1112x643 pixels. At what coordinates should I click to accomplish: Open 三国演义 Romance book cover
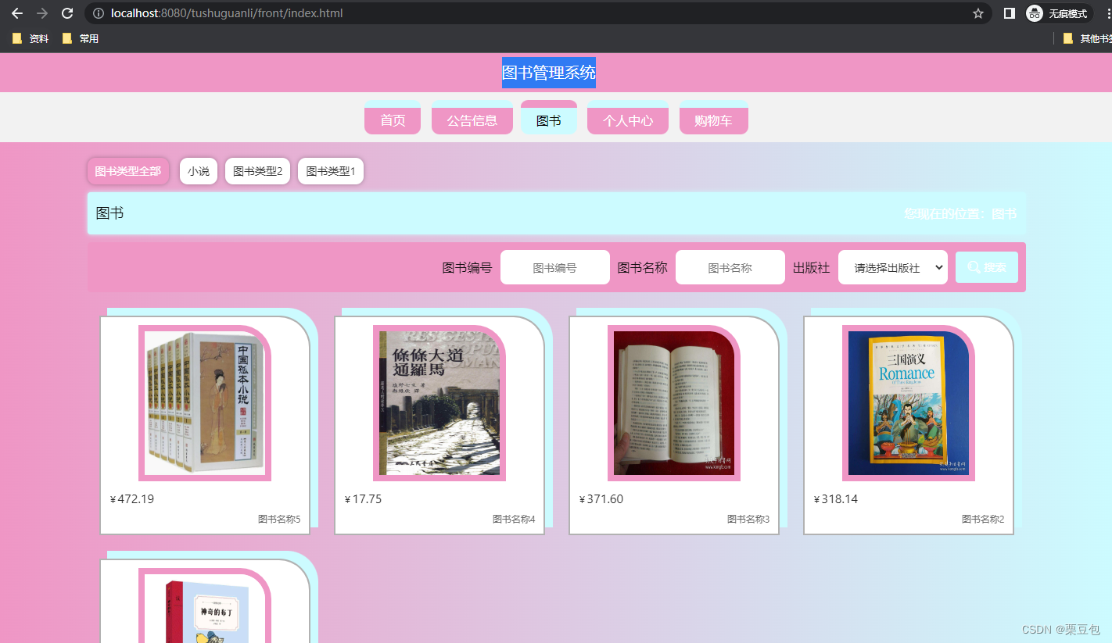coord(909,403)
